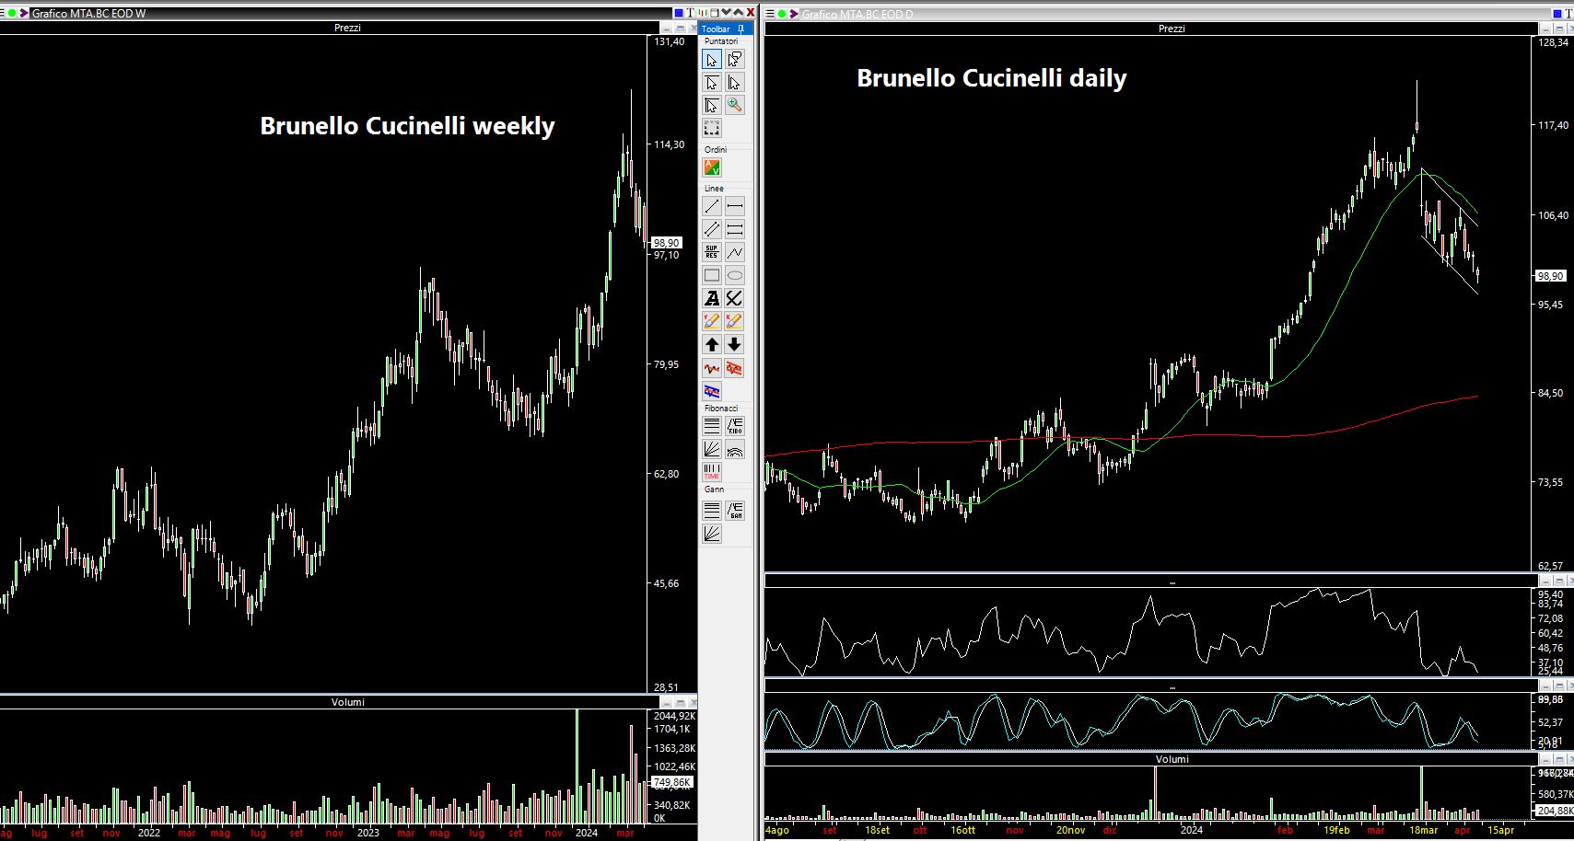Select the Fibonacci TIME zones tool
This screenshot has height=841, width=1574.
[711, 472]
